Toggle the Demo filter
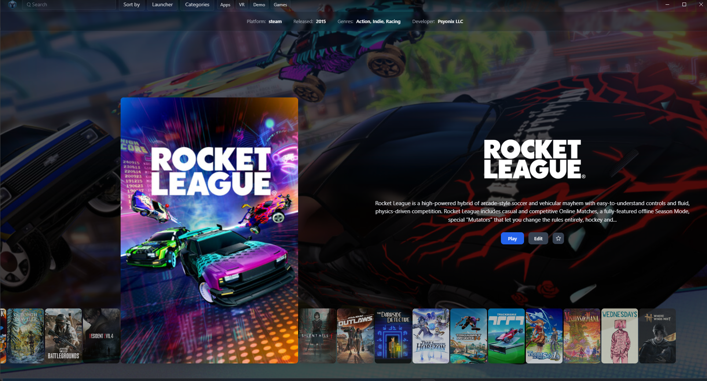The width and height of the screenshot is (707, 381). tap(259, 5)
